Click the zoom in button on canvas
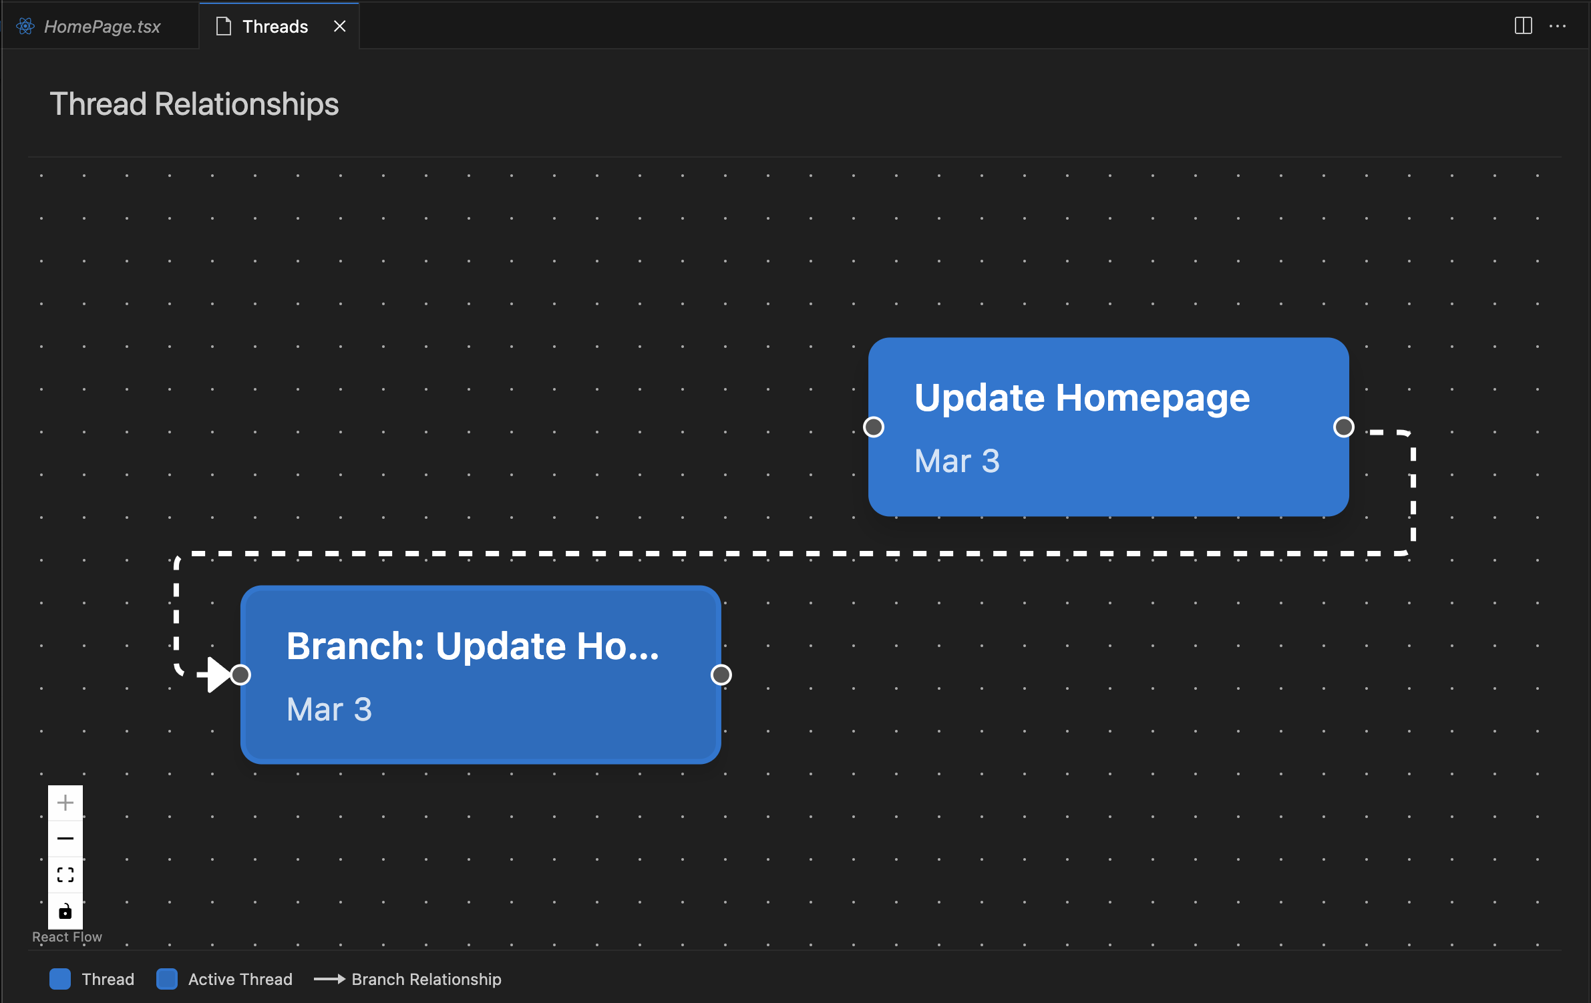The height and width of the screenshot is (1003, 1591). pyautogui.click(x=65, y=805)
